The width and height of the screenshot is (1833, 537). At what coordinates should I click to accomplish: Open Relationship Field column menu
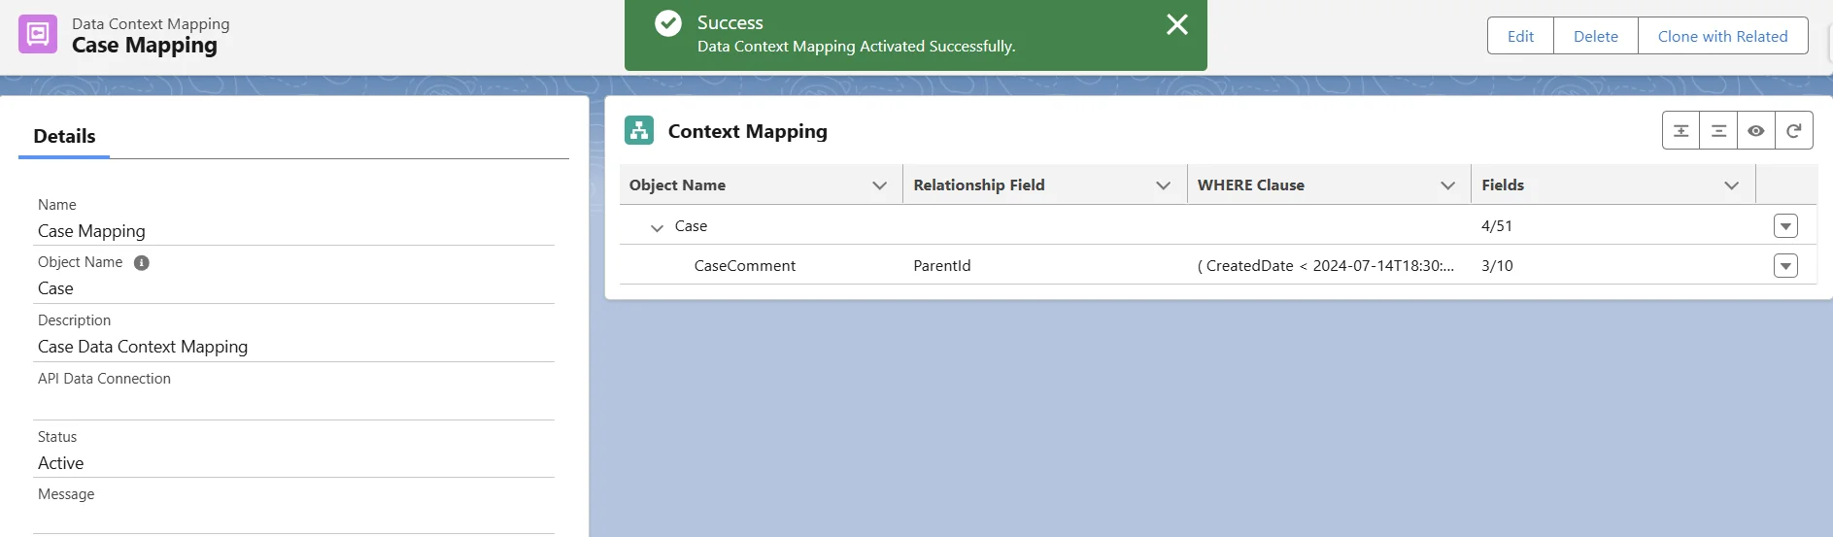[1163, 185]
